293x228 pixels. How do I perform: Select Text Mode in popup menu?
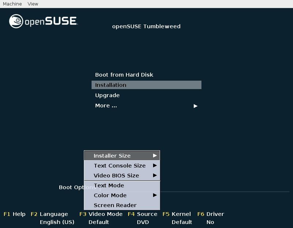[x=122, y=185]
